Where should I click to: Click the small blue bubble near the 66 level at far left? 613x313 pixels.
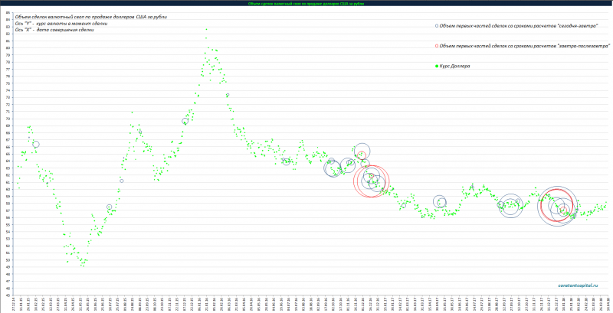point(36,144)
